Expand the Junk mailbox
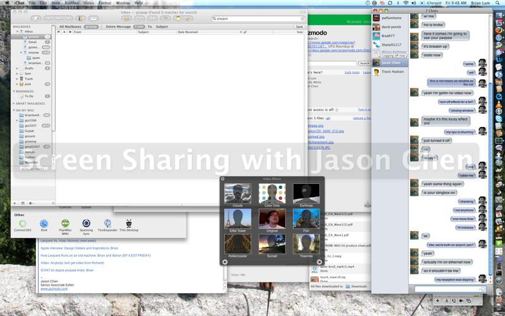The width and height of the screenshot is (505, 316). click(x=17, y=84)
